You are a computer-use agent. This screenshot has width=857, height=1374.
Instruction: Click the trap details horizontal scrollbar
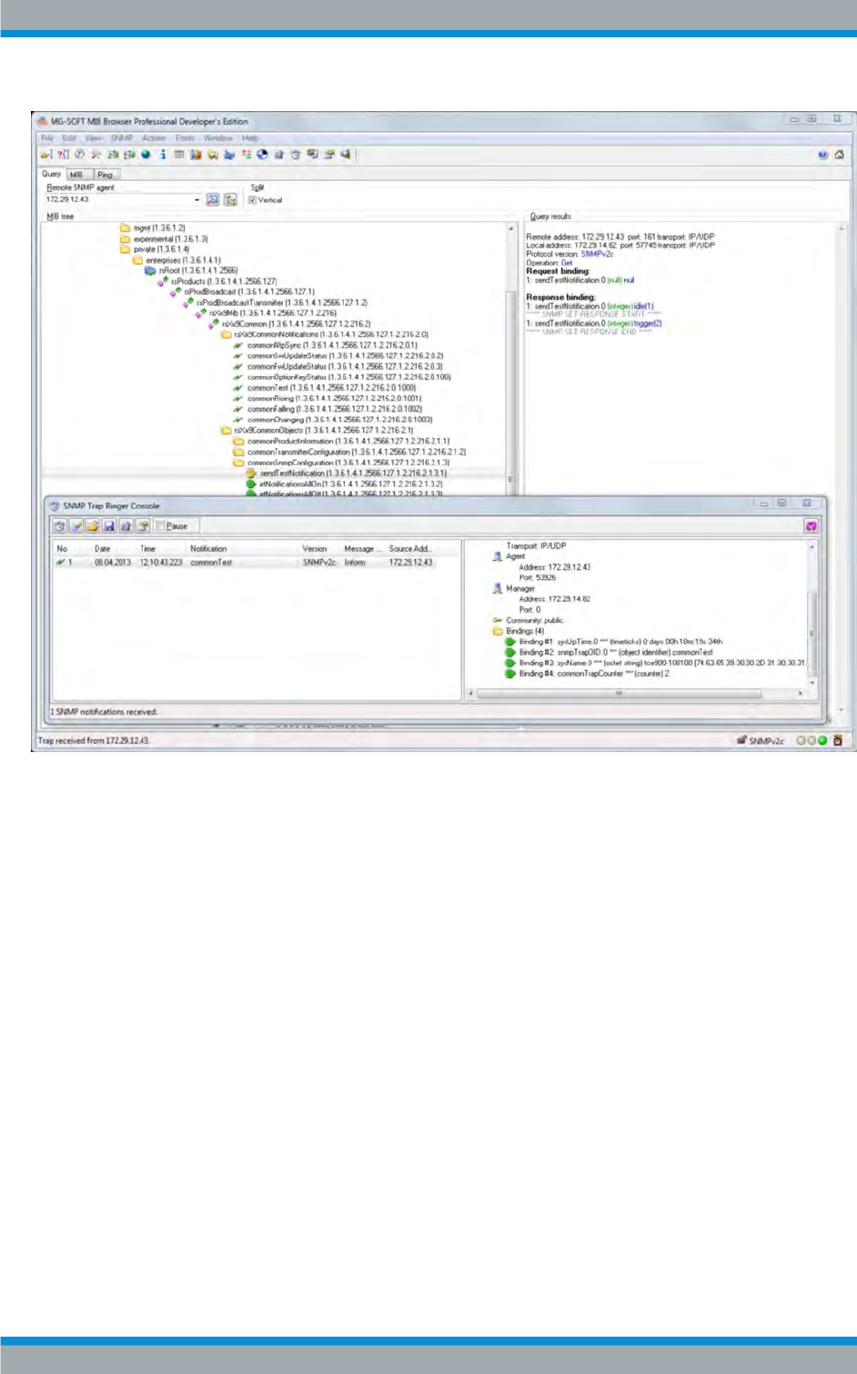tap(637, 693)
